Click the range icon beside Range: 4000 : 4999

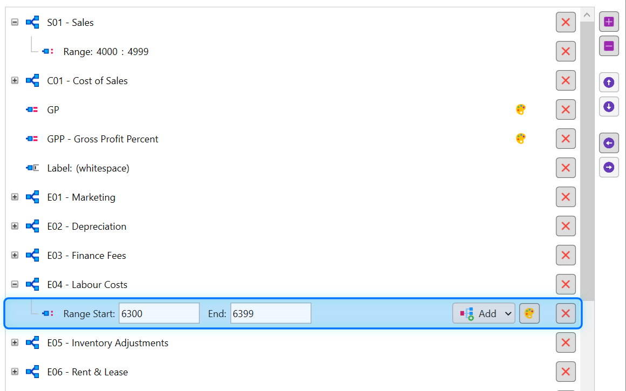click(48, 51)
